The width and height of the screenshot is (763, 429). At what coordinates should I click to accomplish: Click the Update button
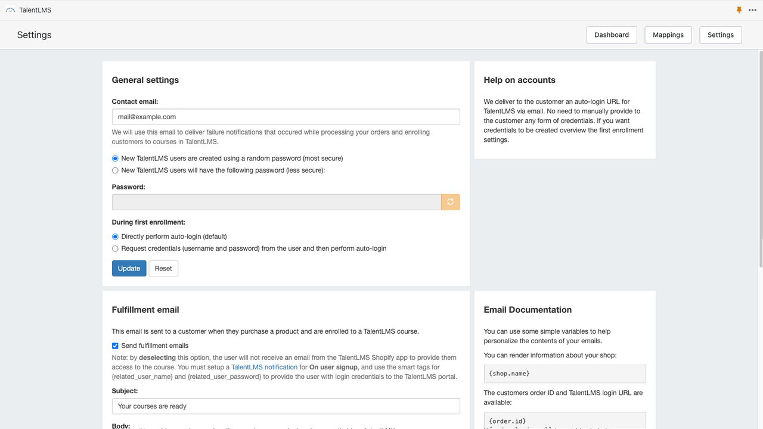pos(129,268)
